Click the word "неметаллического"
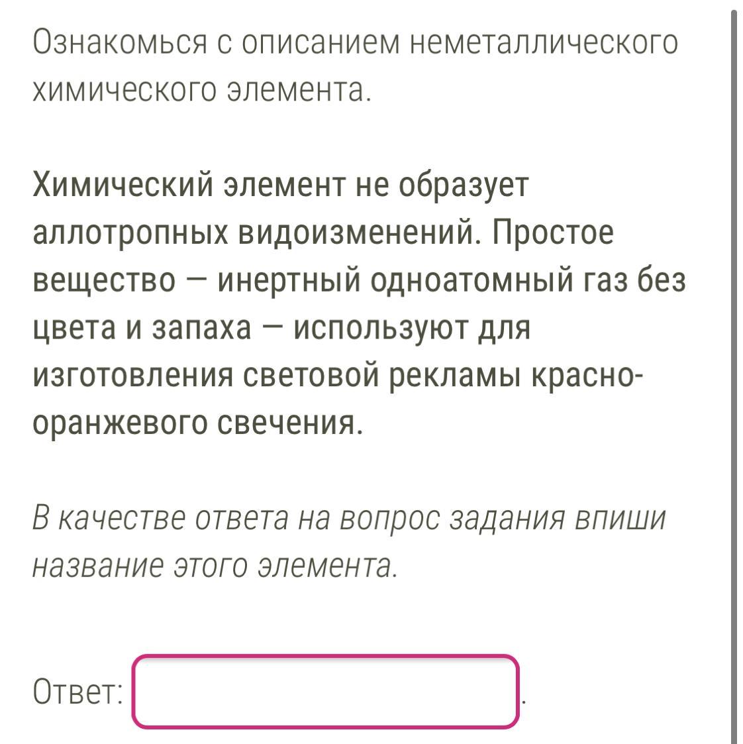Screen dimensions: 743x744 click(544, 44)
